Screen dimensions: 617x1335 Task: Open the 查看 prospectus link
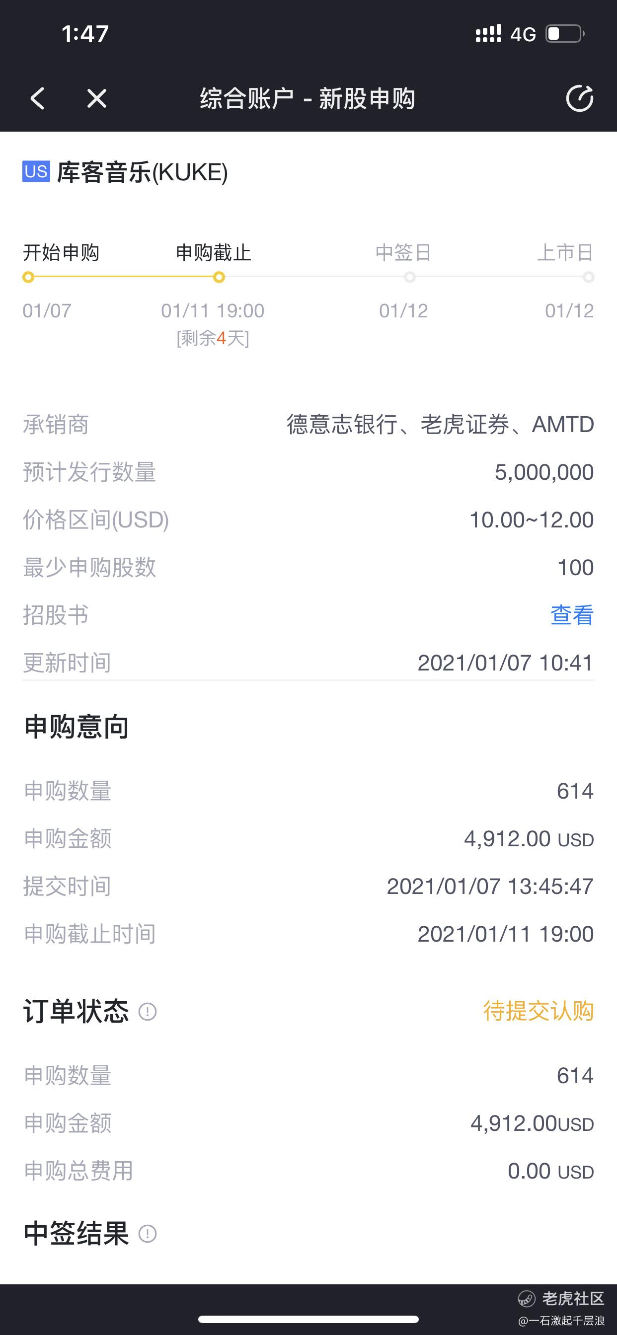click(571, 615)
